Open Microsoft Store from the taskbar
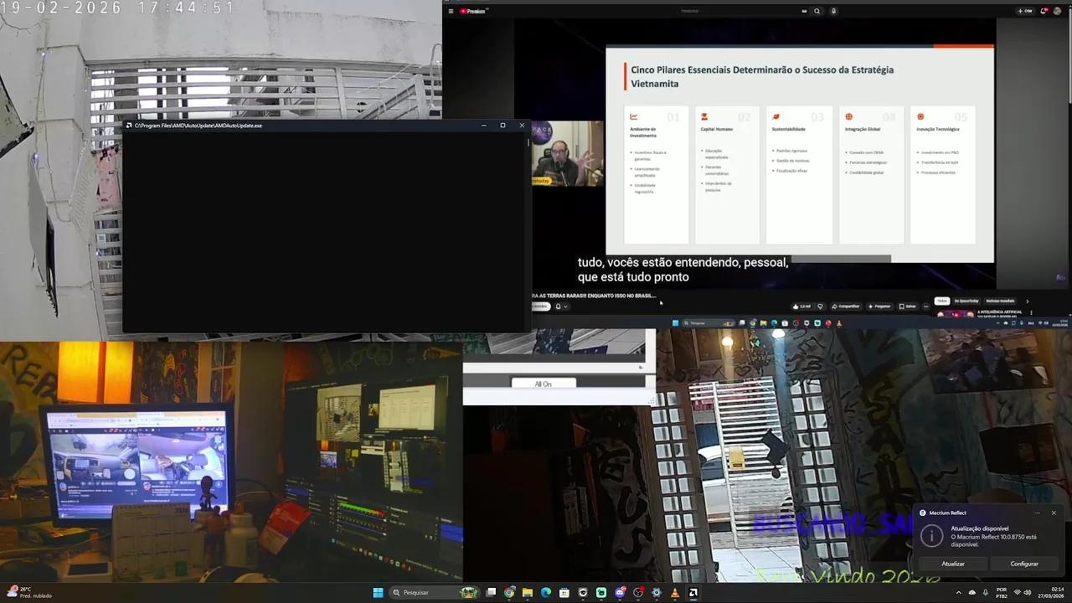 (564, 593)
